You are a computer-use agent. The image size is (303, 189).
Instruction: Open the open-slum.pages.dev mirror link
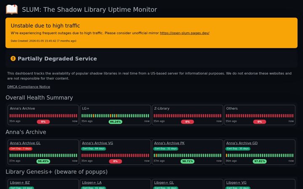coord(184,33)
